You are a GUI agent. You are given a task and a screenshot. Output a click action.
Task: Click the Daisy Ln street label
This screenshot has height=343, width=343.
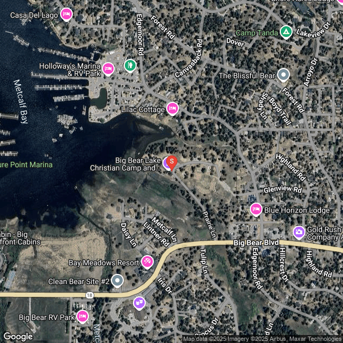pyautogui.click(x=129, y=235)
